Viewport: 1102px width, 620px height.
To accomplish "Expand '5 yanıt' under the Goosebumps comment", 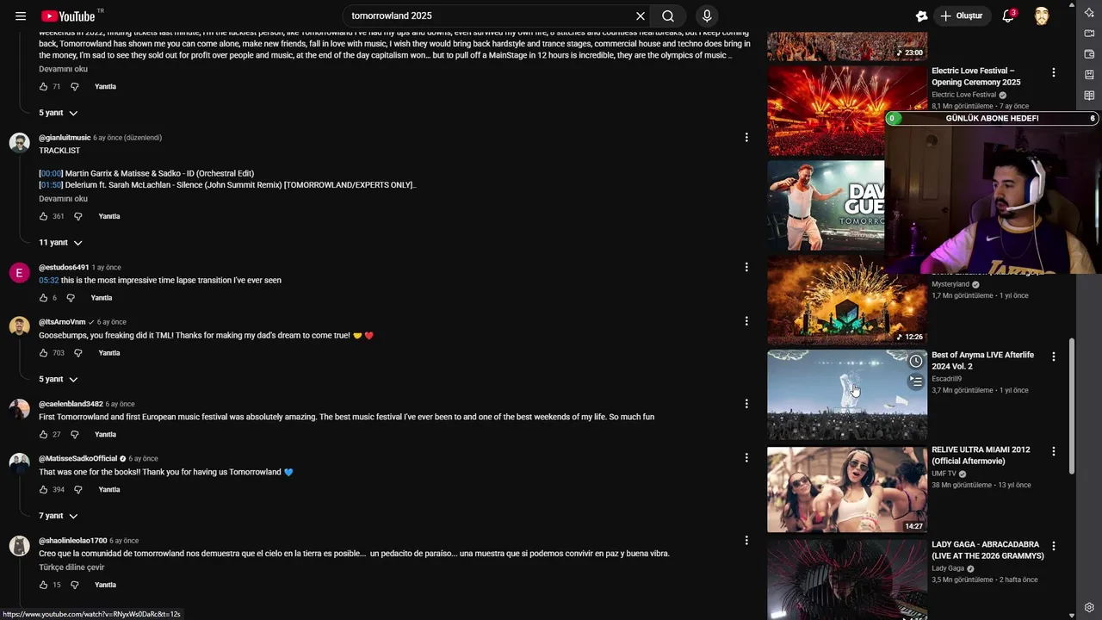I will pyautogui.click(x=58, y=380).
